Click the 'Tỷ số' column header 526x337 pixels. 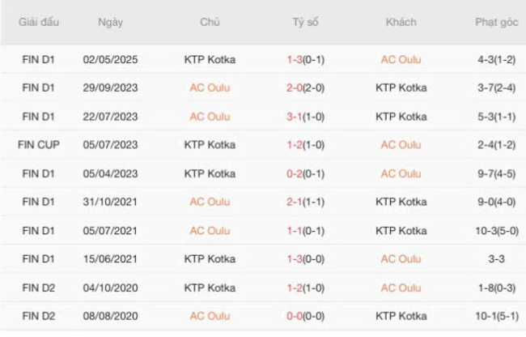[305, 23]
